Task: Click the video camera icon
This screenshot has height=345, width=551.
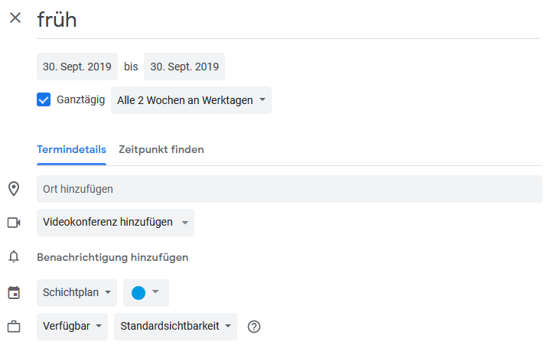Action: pyautogui.click(x=14, y=223)
